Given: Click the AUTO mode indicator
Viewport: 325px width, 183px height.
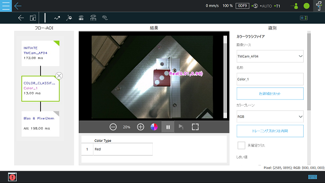Looking at the screenshot, I should tap(266, 6).
